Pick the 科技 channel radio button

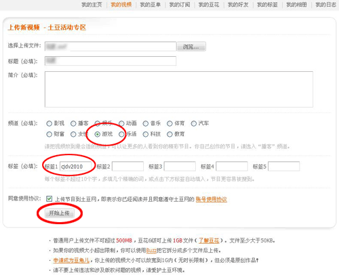146,134
